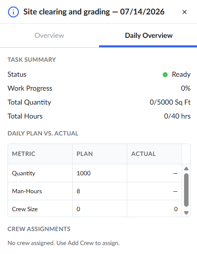197x254 pixels.
Task: Click the blue info icon beside the title
Action: pos(13,12)
